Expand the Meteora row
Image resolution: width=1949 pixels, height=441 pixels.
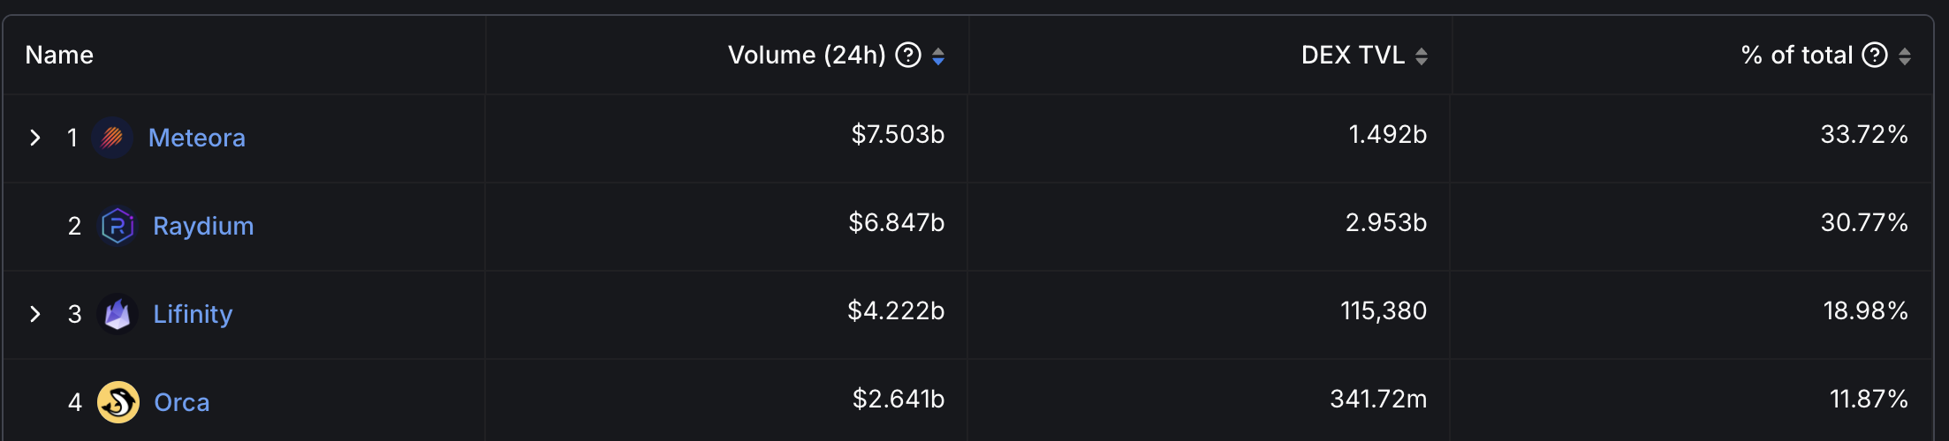(x=35, y=138)
